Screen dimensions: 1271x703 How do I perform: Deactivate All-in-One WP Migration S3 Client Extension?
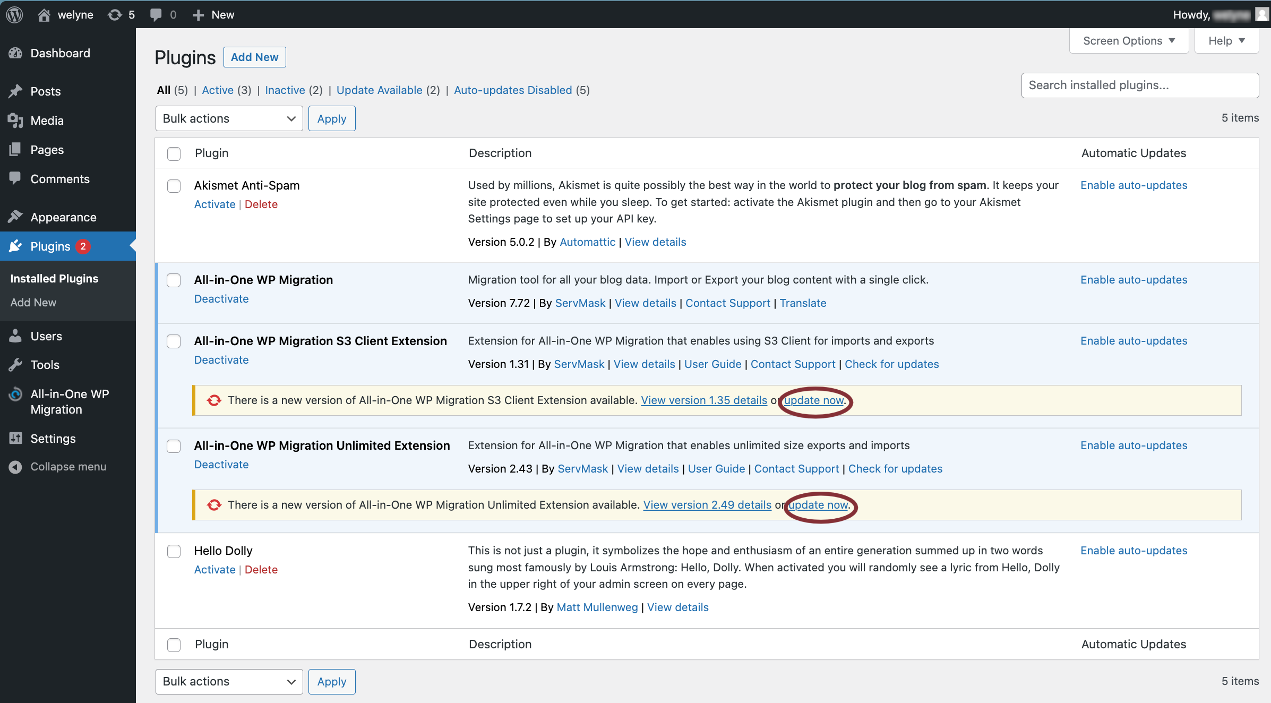pos(221,360)
